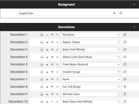The height and width of the screenshot is (104, 139).
Task: Collapse the Decorations section with minus
Action: pos(134,27)
